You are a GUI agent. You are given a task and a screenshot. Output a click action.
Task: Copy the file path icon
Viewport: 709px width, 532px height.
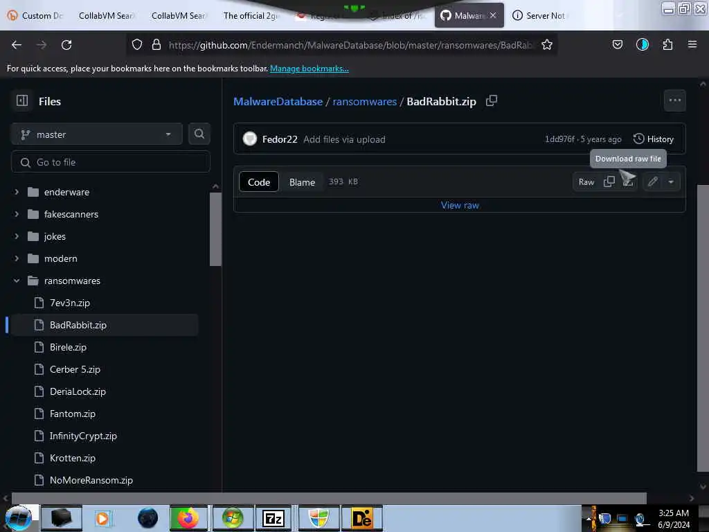click(492, 101)
